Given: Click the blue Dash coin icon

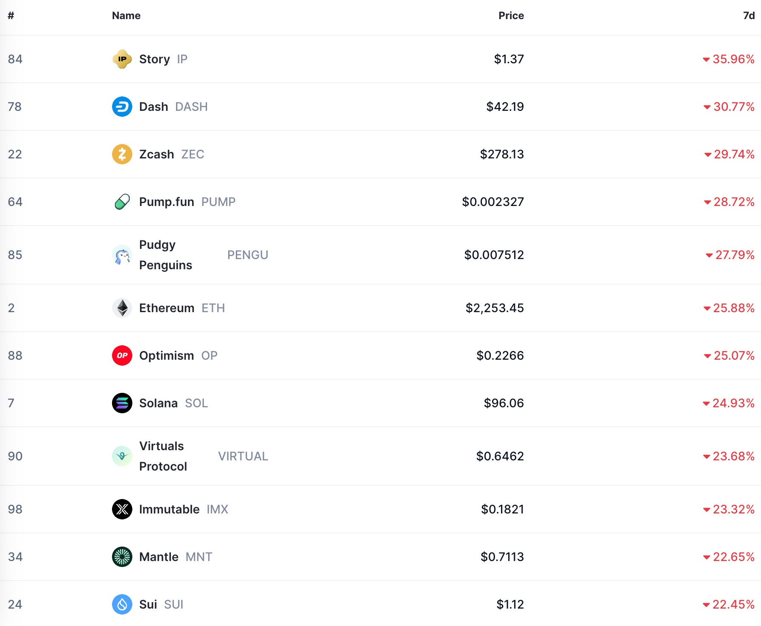Looking at the screenshot, I should (122, 107).
